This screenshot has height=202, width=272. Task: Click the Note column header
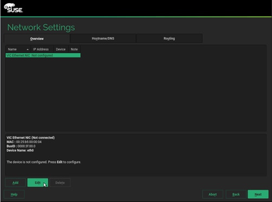[x=74, y=49]
